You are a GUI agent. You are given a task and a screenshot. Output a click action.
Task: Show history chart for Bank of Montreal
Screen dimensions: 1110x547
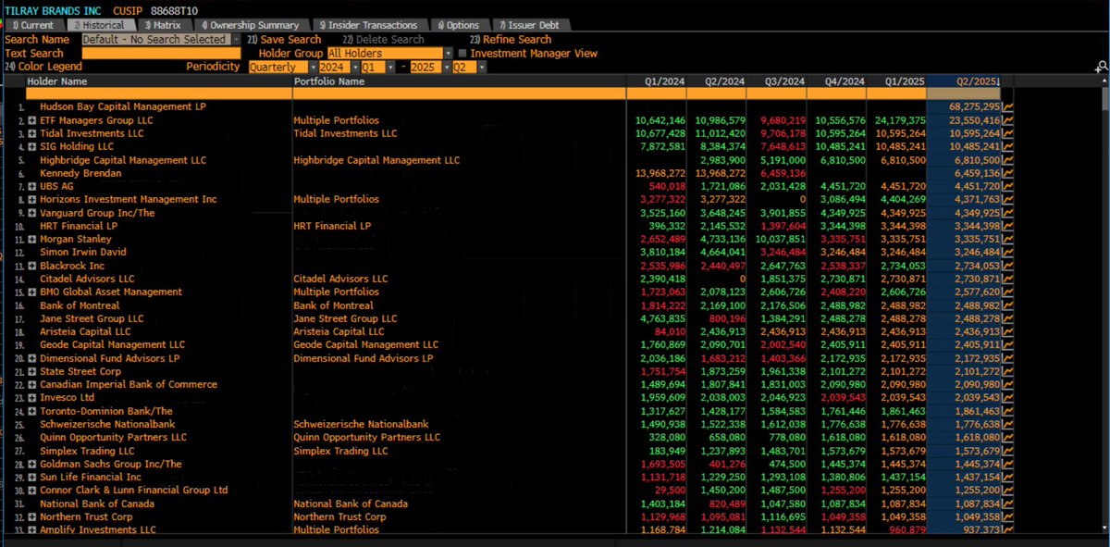1008,305
